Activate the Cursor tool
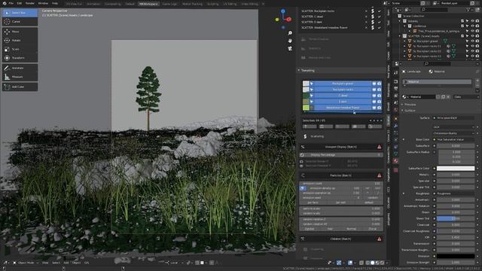482x271 pixels. (20, 22)
